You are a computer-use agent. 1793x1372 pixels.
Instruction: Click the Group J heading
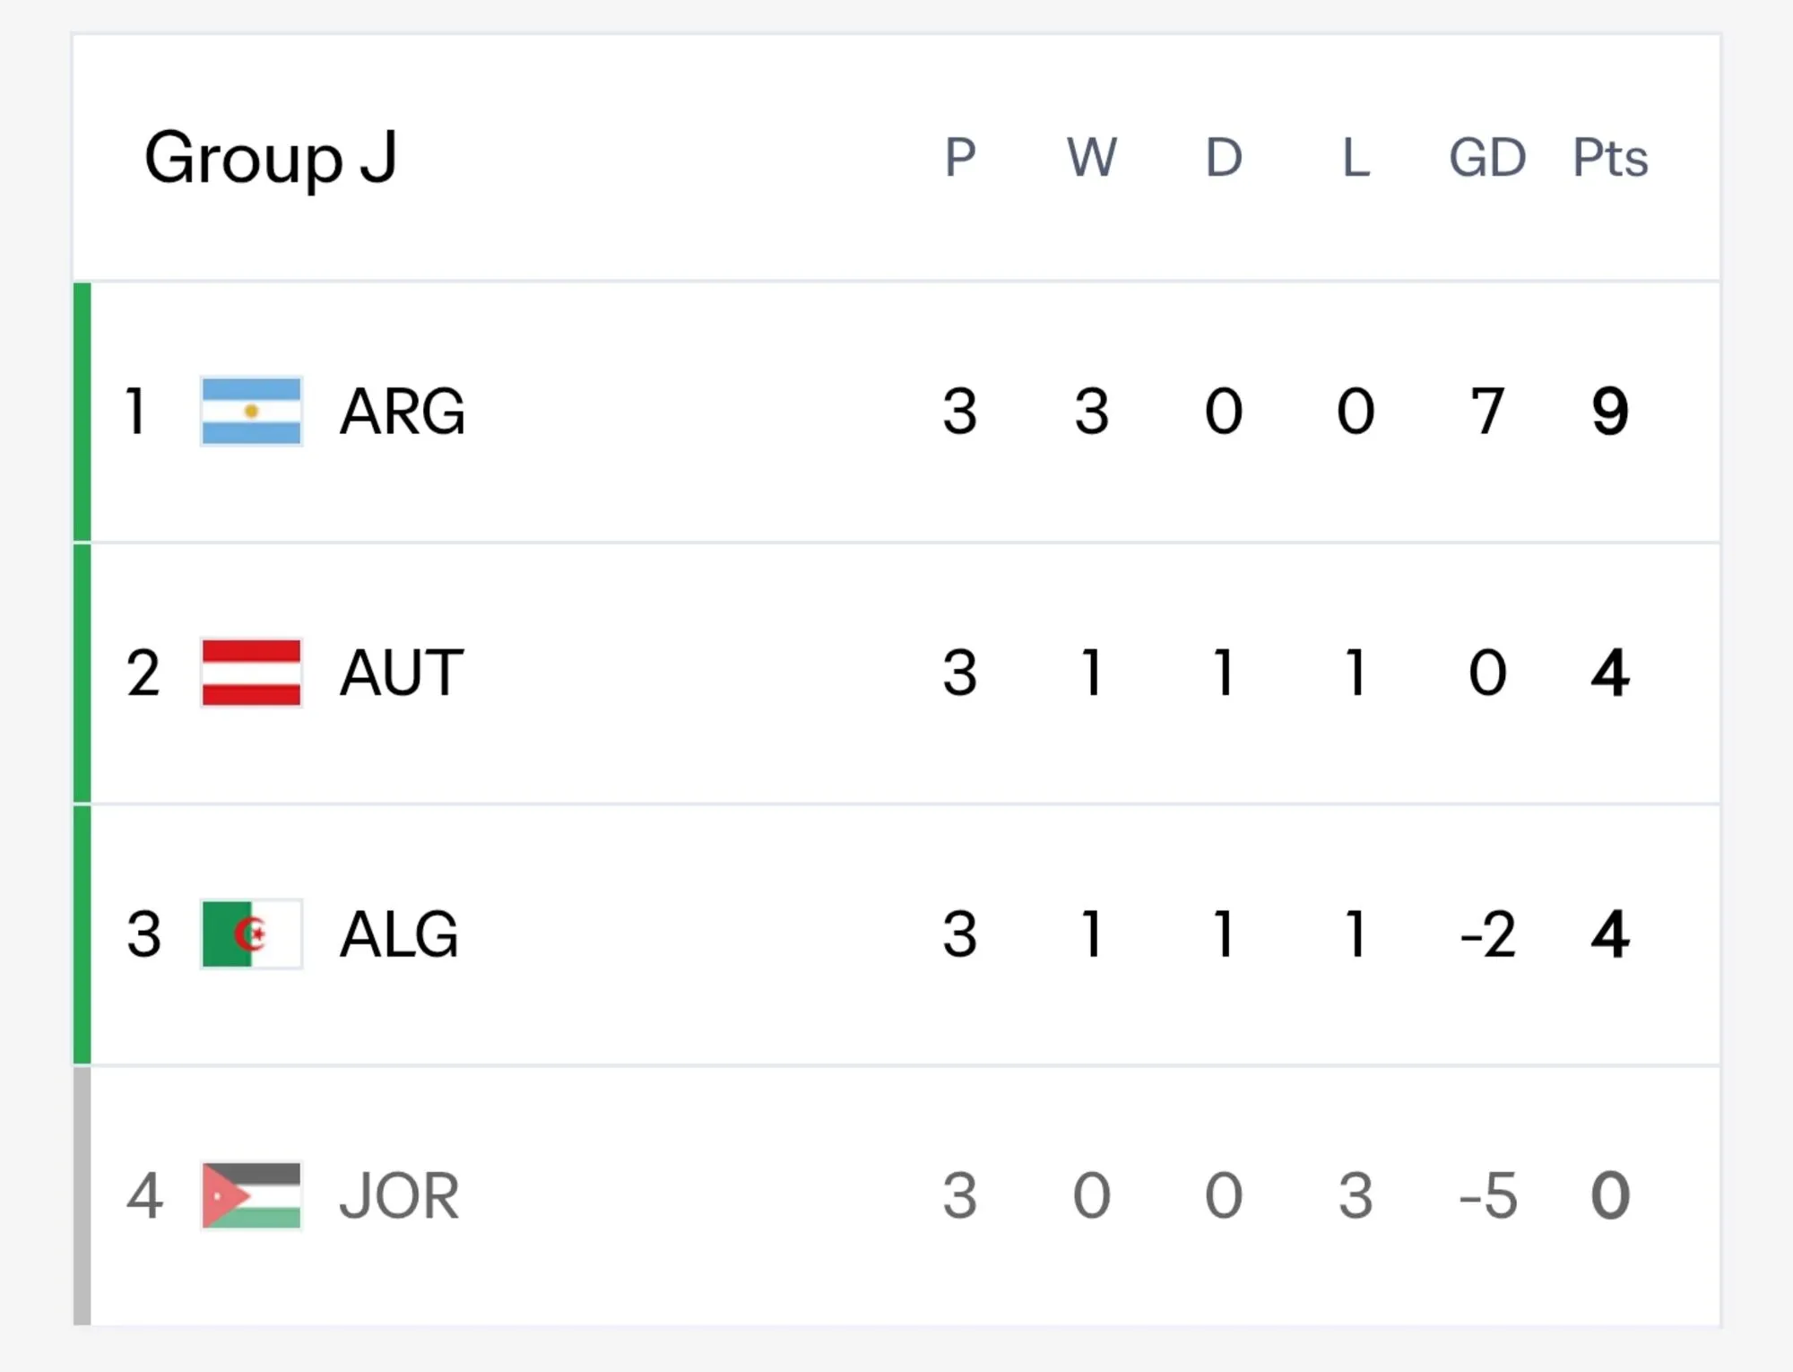[x=270, y=159]
